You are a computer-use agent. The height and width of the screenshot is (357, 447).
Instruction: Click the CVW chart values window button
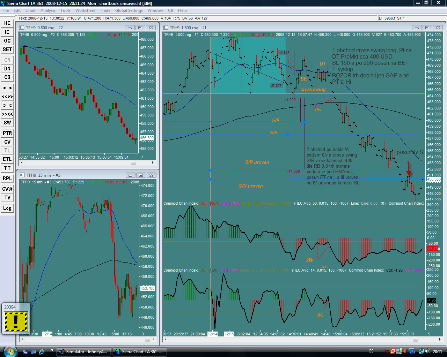(7, 189)
